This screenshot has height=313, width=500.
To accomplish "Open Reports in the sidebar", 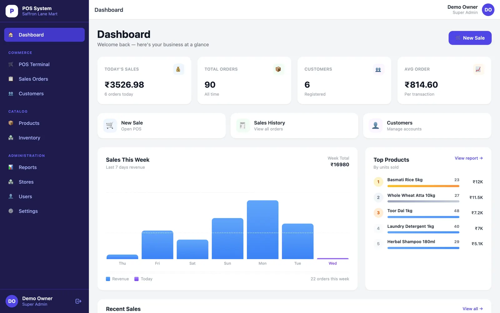I will pos(44,167).
